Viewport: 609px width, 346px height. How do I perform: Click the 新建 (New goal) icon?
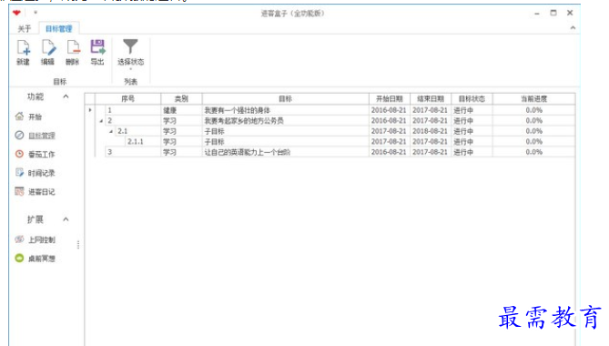(24, 47)
